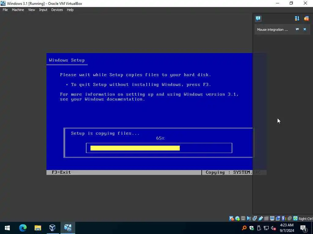Switch to VirtualBox Manager taskbar button
The image size is (313, 234).
pyautogui.click(x=52, y=228)
